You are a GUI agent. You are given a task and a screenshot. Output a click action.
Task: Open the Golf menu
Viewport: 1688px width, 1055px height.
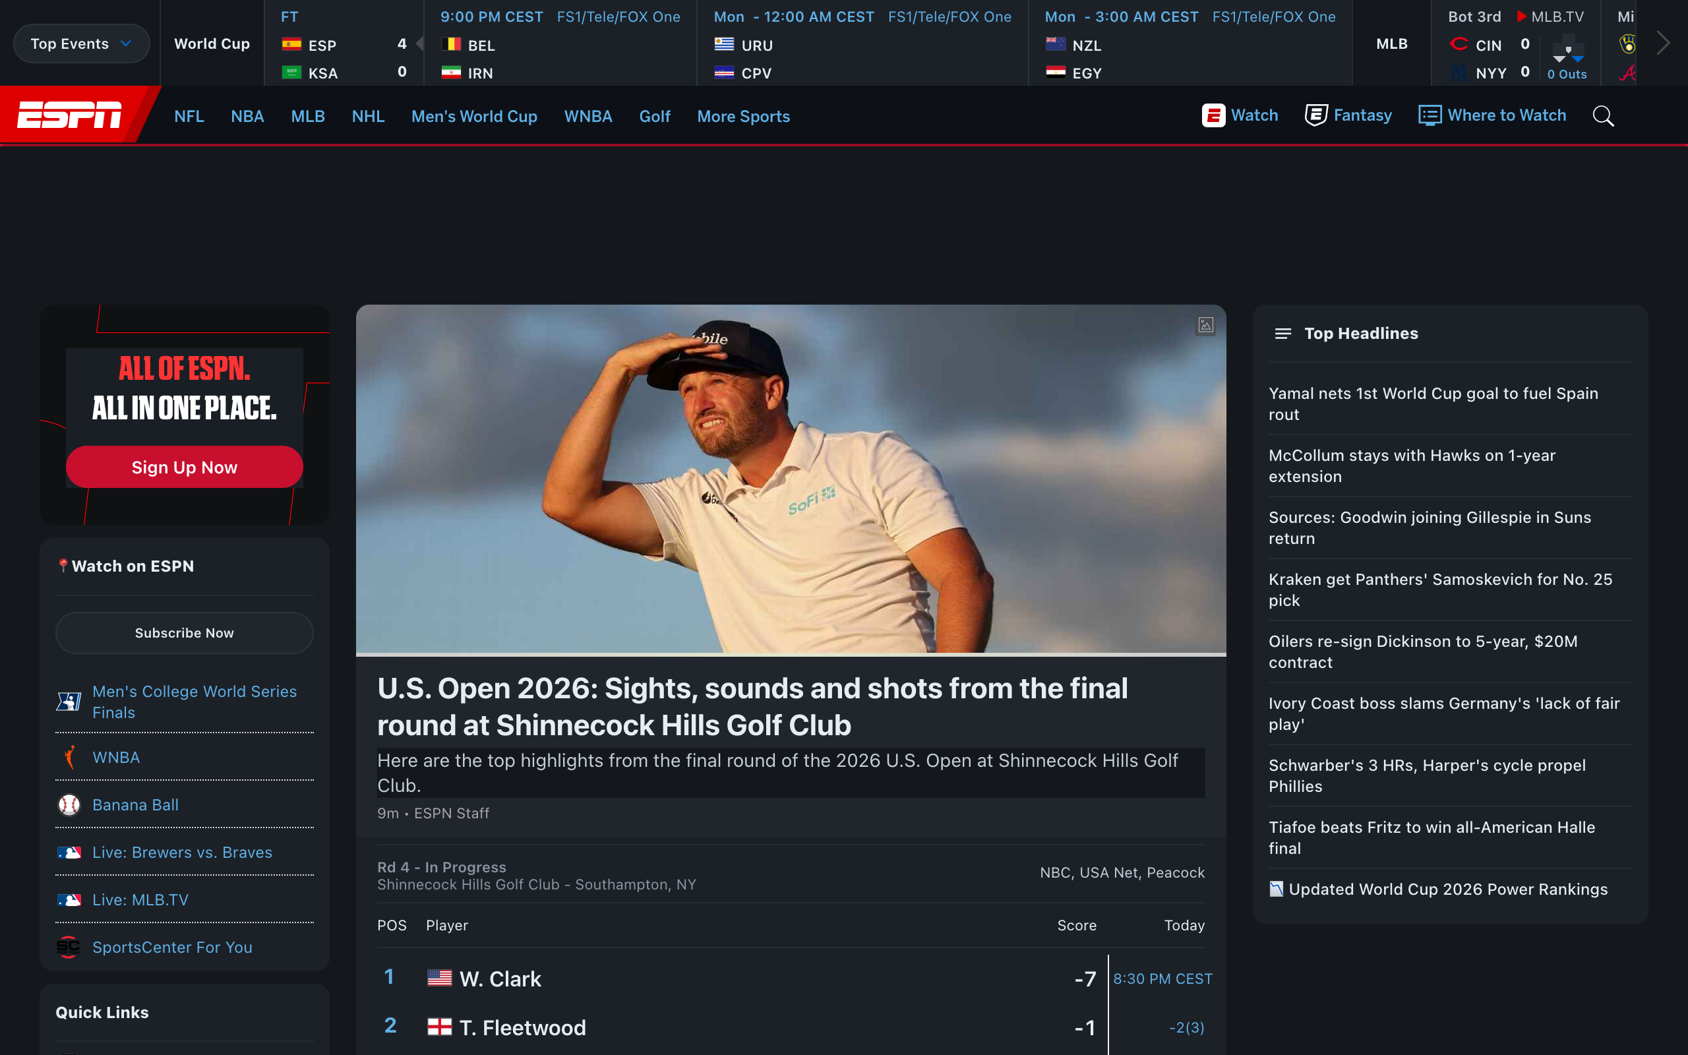click(654, 117)
